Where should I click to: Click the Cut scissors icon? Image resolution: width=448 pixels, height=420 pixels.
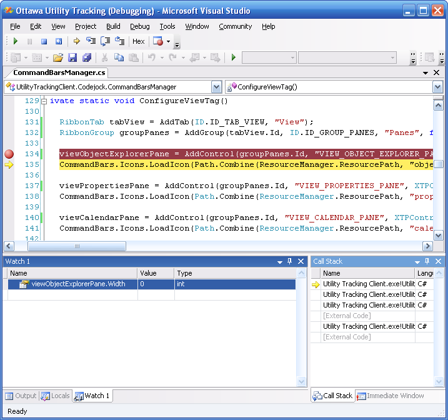[x=104, y=57]
